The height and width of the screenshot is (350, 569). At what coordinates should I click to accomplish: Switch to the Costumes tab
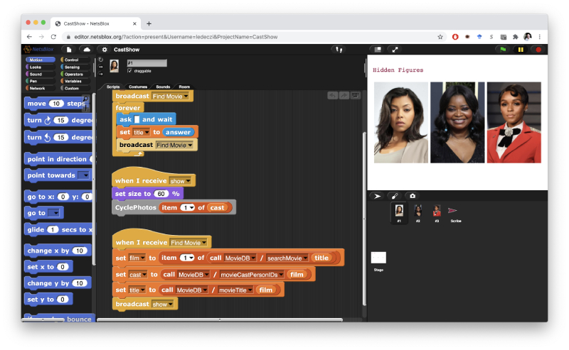(137, 87)
